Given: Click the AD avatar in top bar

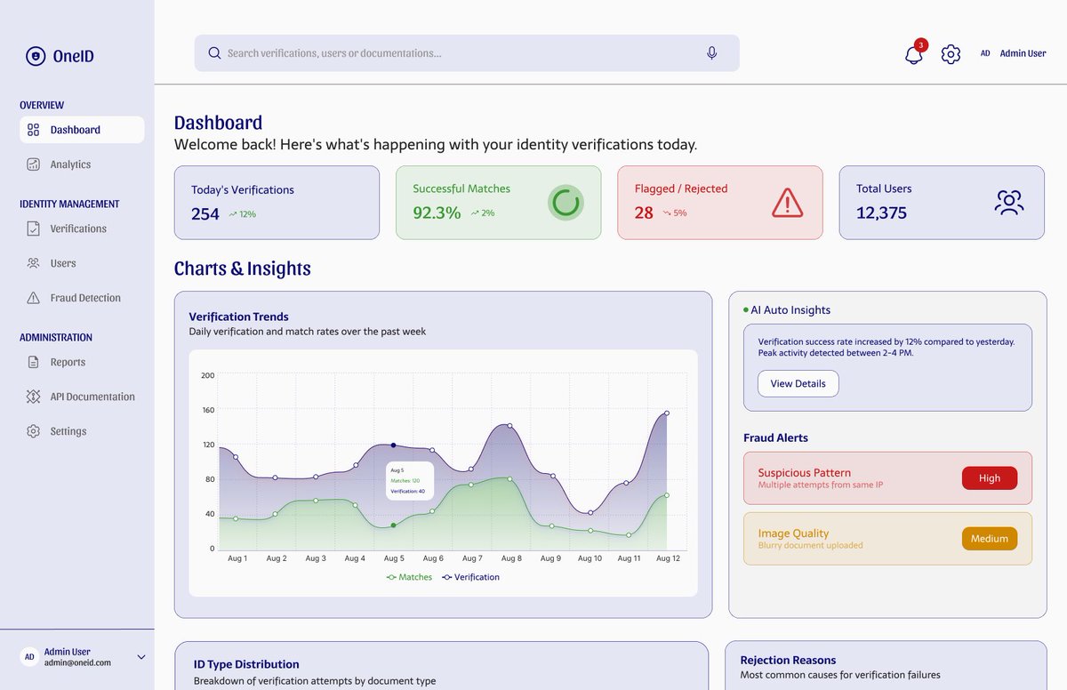Looking at the screenshot, I should coord(985,53).
